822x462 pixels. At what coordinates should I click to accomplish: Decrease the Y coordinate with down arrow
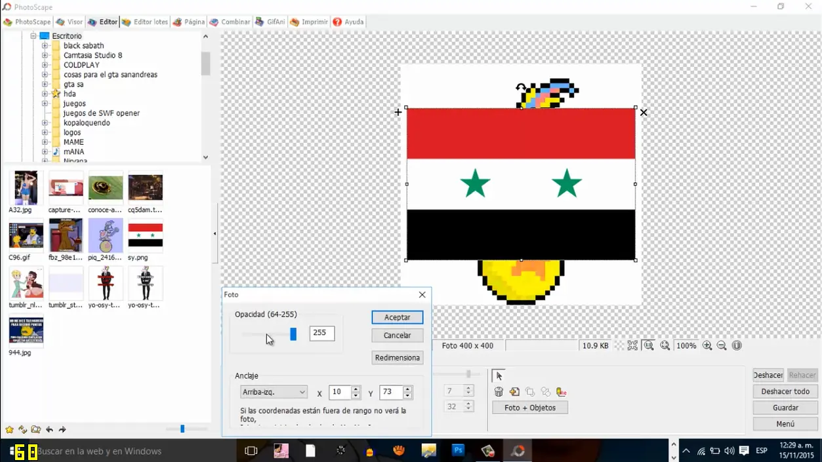pos(407,396)
